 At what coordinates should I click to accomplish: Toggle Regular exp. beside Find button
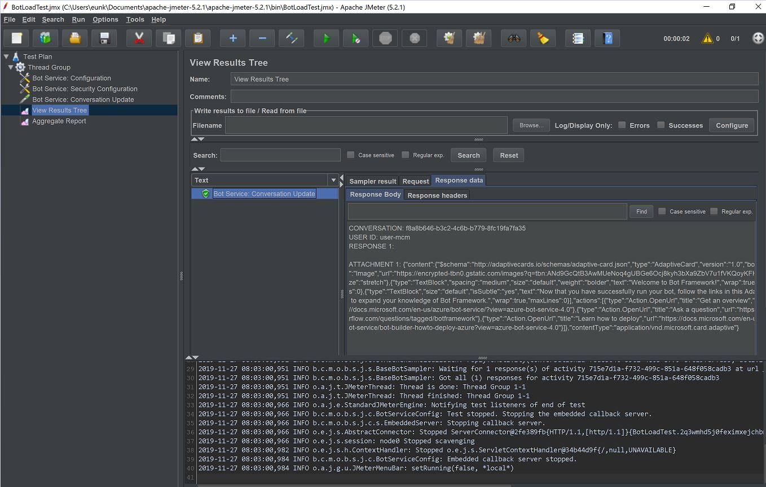pyautogui.click(x=714, y=211)
